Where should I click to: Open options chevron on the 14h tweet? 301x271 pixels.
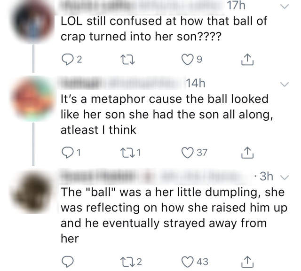tap(283, 85)
